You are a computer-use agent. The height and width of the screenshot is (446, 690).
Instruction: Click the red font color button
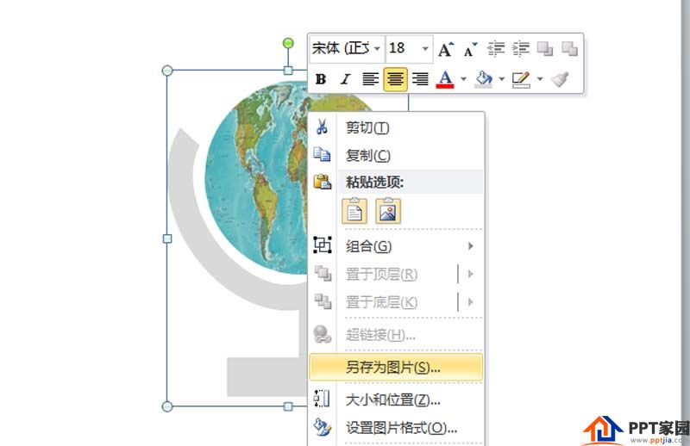click(445, 79)
